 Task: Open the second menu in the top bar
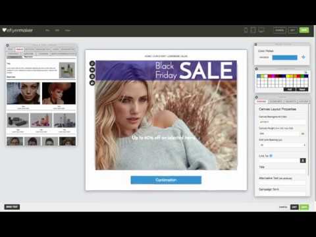pyautogui.click(x=57, y=30)
